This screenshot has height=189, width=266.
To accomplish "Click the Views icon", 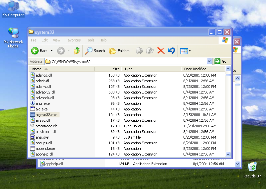I will click(184, 51).
